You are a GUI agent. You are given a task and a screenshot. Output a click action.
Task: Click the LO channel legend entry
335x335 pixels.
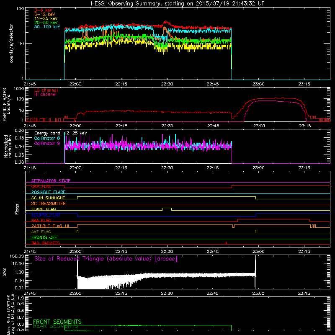pyautogui.click(x=46, y=90)
